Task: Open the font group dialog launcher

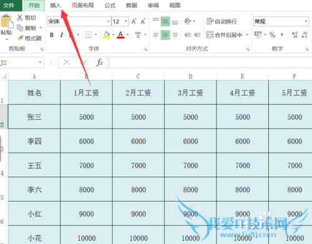Action: [x=145, y=49]
